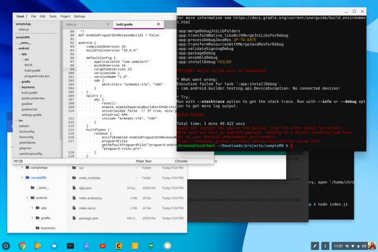Select package.json in the file list
Viewport: 378px width, 252px height.
pyautogui.click(x=89, y=218)
